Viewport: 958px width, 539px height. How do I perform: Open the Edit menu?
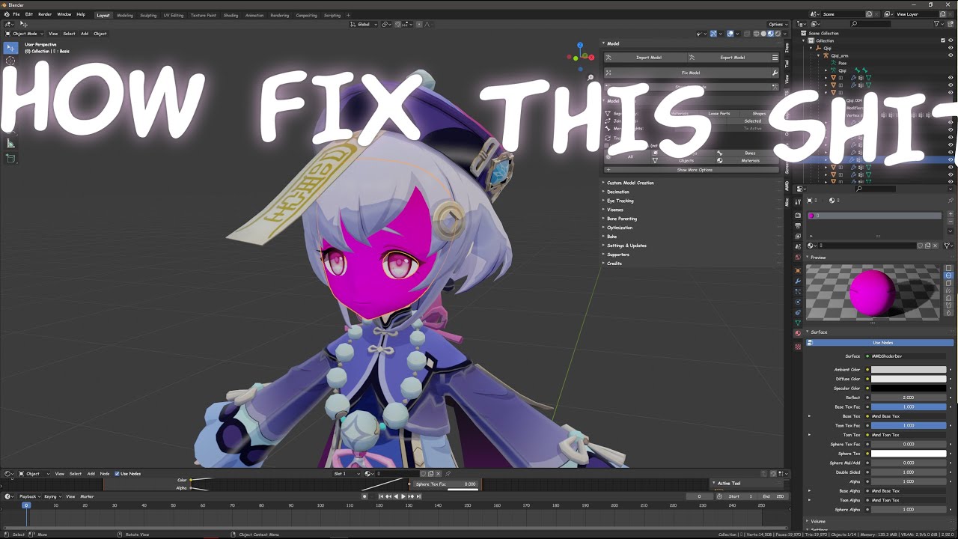(28, 14)
